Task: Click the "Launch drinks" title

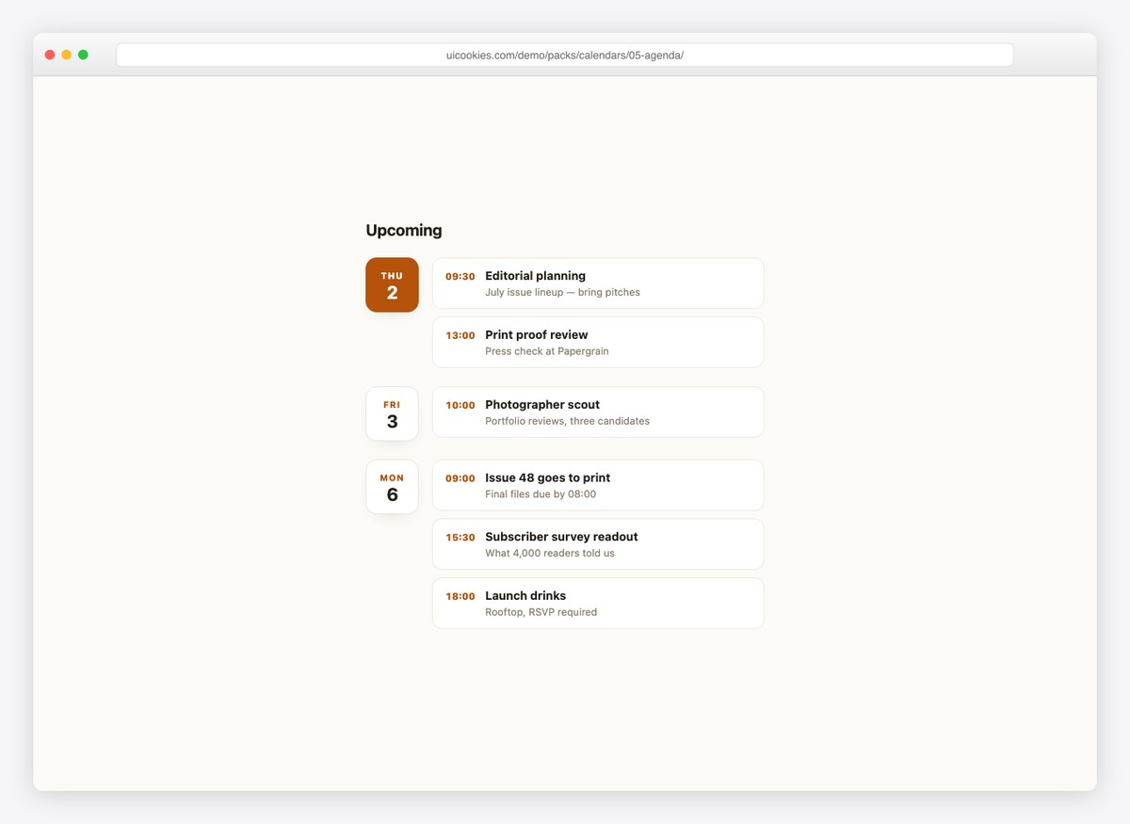Action: 525,595
